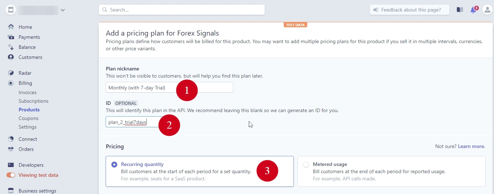Click the user profile avatar icon
This screenshot has width=494, height=194.
coord(487,10)
